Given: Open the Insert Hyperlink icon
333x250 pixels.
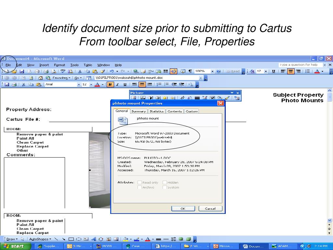Looking at the screenshot, I should click(x=136, y=71).
